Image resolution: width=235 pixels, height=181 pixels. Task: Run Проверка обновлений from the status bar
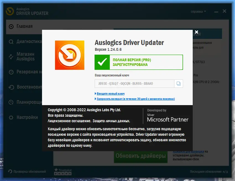click(x=27, y=171)
